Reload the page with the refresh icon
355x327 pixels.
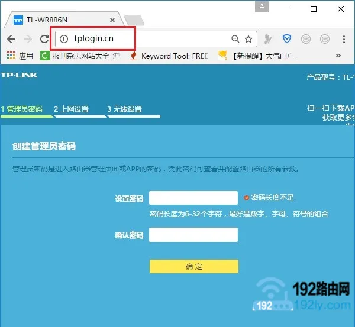point(44,39)
